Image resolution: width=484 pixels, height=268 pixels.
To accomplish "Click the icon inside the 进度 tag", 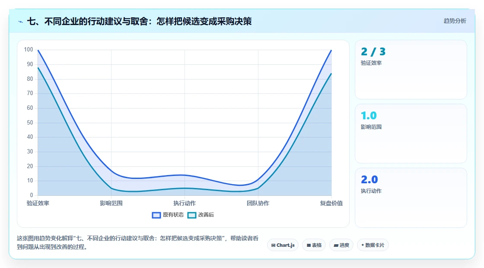I will (x=336, y=246).
